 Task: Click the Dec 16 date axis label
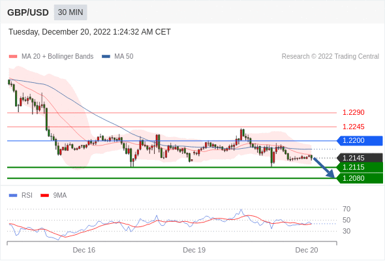84,250
